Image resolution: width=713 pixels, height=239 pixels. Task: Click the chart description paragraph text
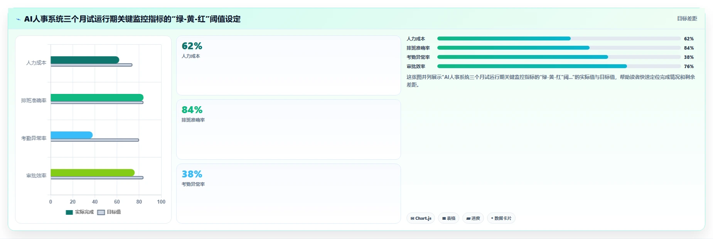click(551, 81)
